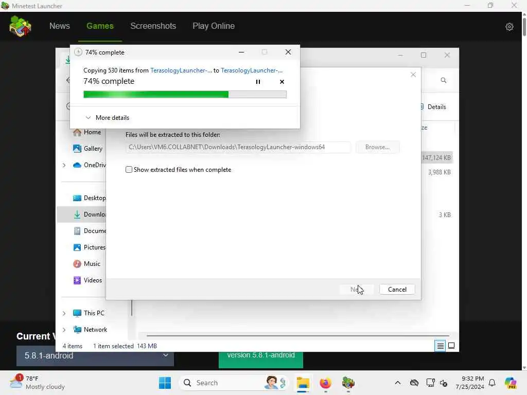Select the 147,124 KB file size cell
The width and height of the screenshot is (527, 395).
(436, 157)
